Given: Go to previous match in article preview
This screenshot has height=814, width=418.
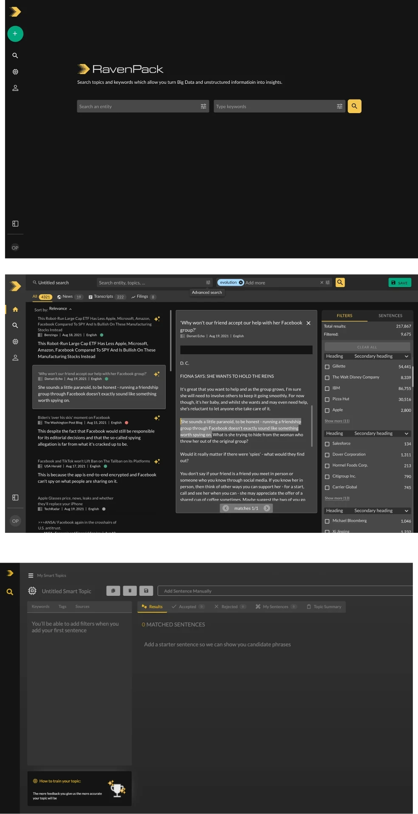Looking at the screenshot, I should coord(226,508).
